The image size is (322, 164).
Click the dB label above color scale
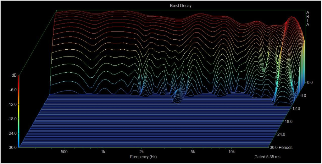pyautogui.click(x=14, y=75)
